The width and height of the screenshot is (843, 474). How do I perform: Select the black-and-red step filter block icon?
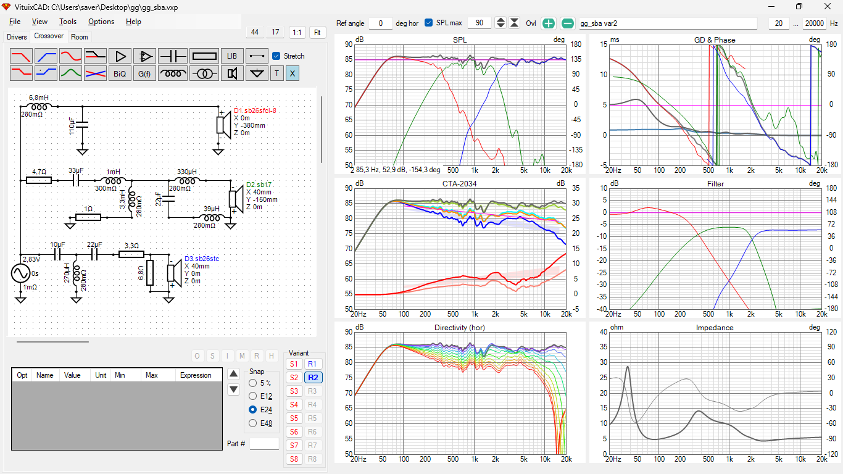click(95, 56)
